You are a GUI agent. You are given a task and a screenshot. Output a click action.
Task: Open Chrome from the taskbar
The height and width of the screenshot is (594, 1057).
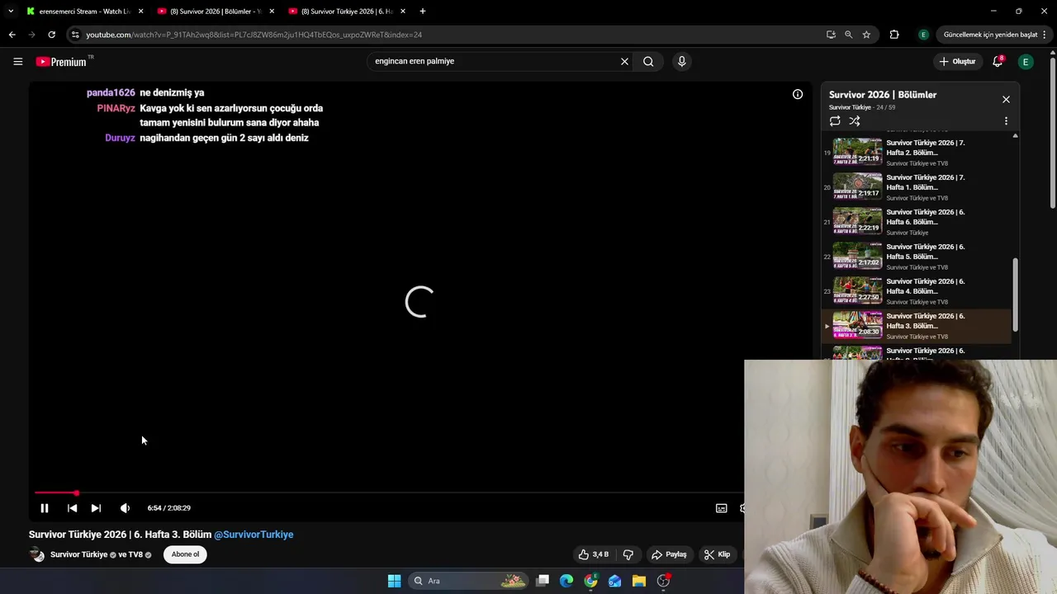click(590, 581)
